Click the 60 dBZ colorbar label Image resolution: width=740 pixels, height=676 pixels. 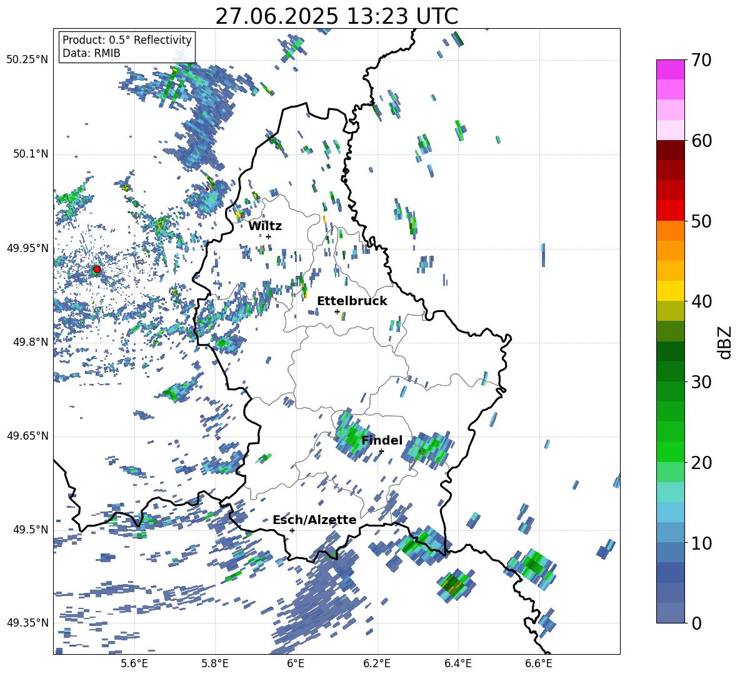701,141
